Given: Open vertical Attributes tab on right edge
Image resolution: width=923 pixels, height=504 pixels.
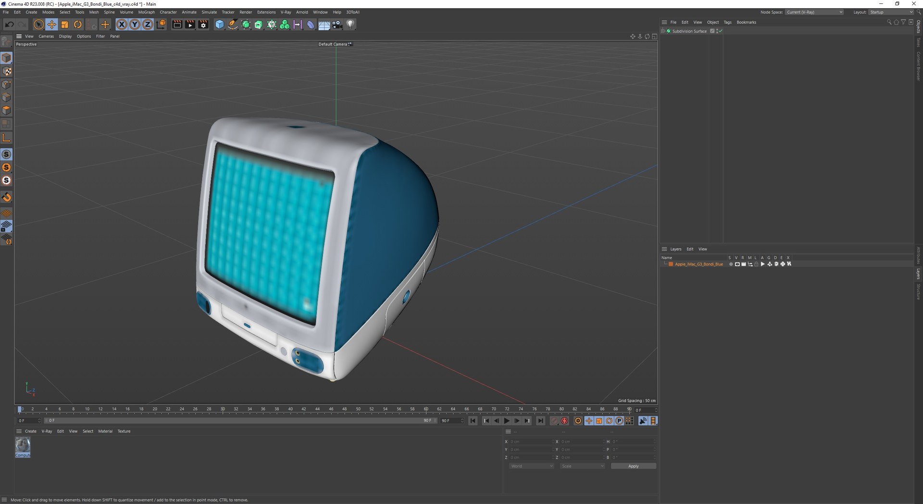Looking at the screenshot, I should [918, 255].
